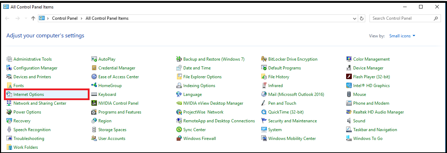Expand the address bar history dropdown

pyautogui.click(x=355, y=18)
